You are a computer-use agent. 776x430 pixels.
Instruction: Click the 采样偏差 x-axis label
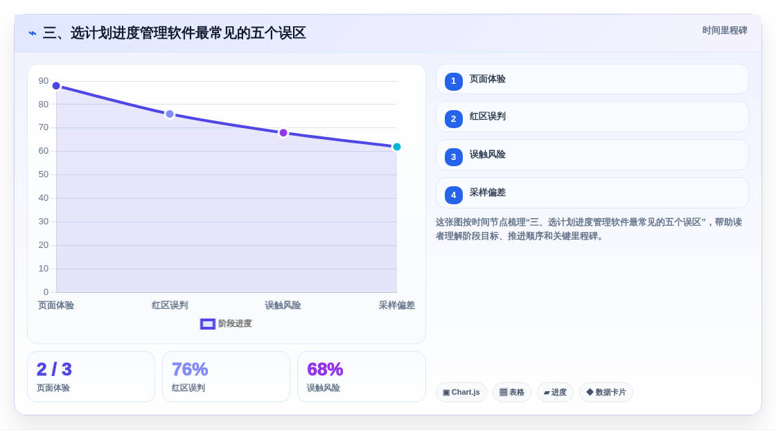coord(397,305)
